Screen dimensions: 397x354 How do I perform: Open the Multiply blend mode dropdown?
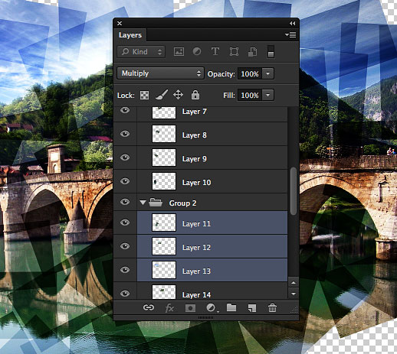[160, 73]
